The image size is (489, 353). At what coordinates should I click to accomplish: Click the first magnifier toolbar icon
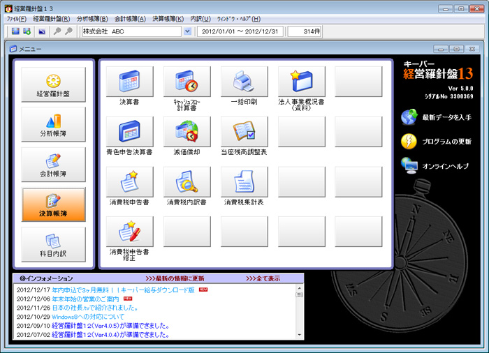57,31
